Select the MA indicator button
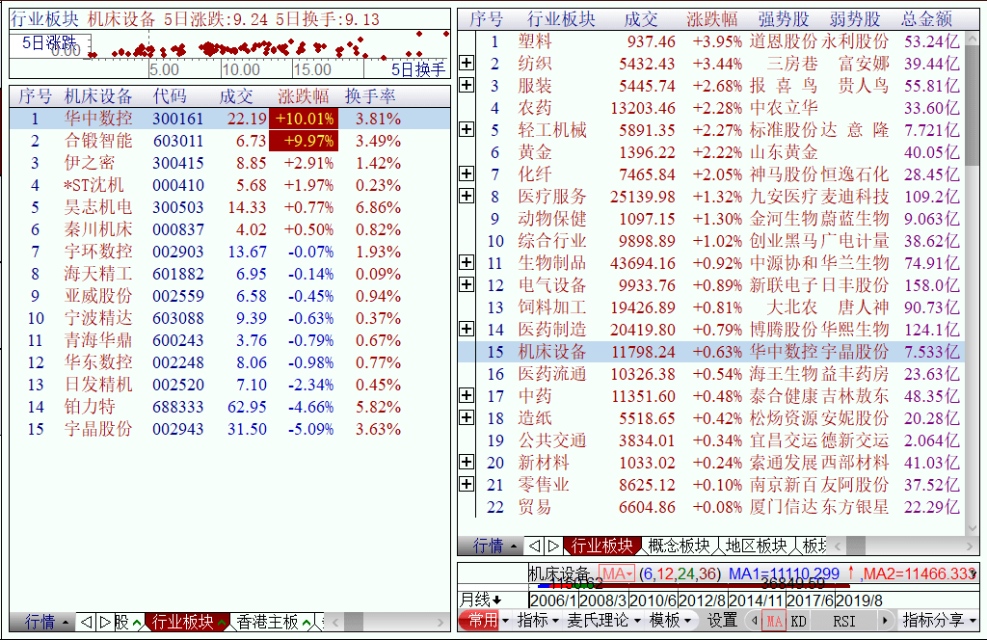Viewport: 987px width, 640px height. point(774,621)
